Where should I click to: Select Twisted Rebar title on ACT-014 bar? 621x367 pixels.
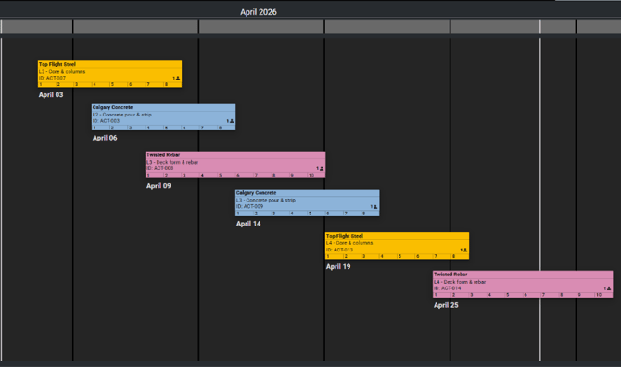coord(450,275)
